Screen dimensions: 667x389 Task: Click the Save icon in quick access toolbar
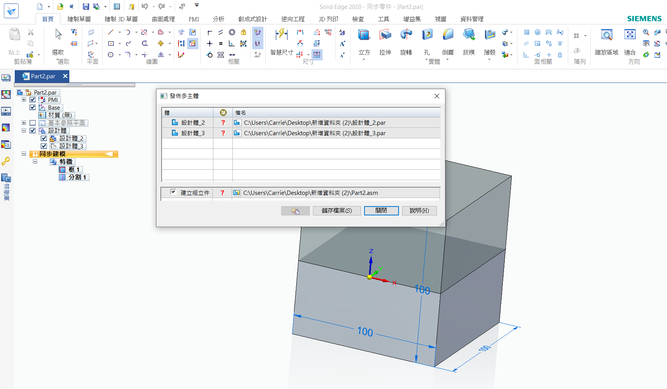[86, 7]
